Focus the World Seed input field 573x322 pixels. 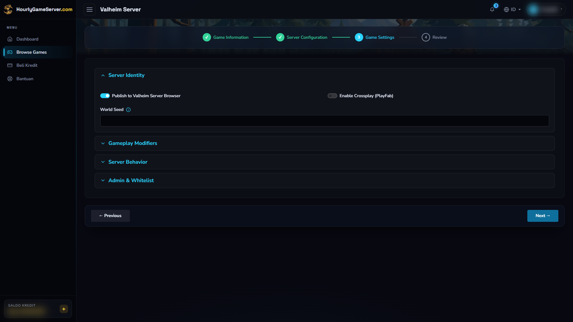tap(324, 121)
